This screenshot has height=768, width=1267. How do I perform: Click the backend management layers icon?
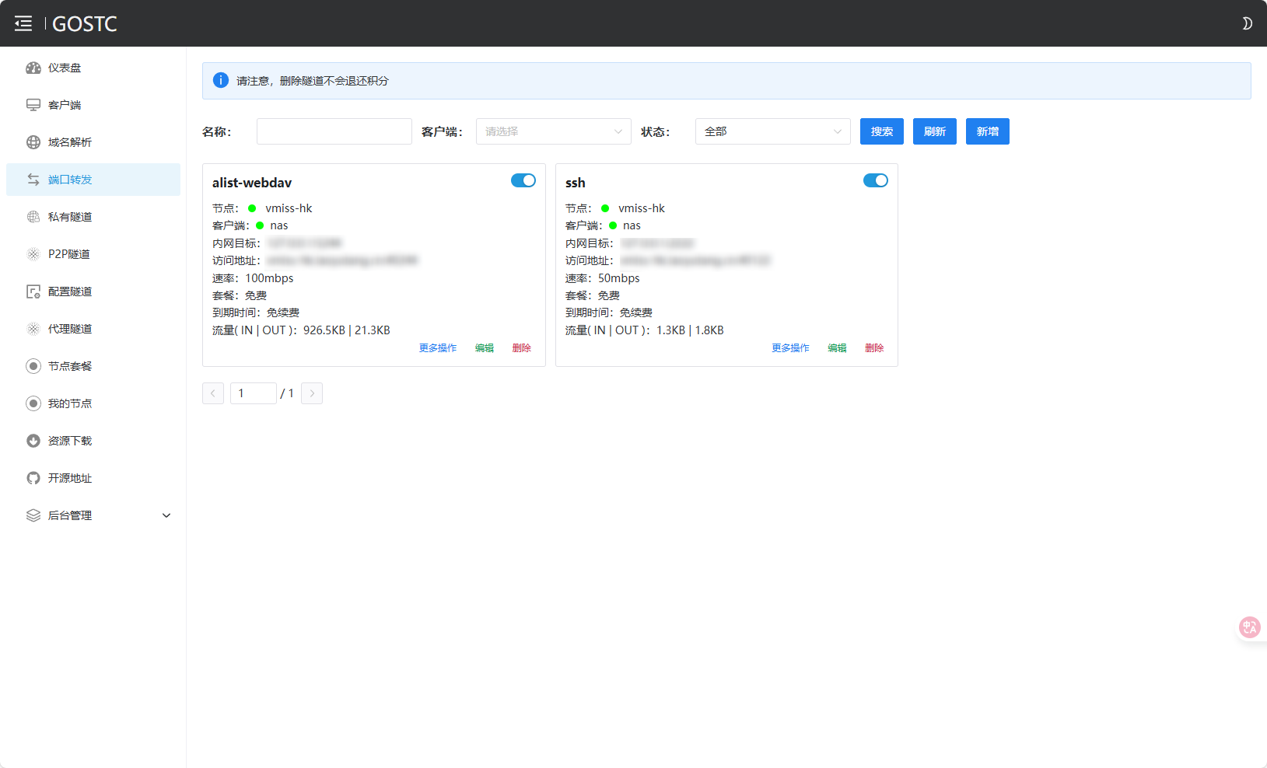[33, 515]
